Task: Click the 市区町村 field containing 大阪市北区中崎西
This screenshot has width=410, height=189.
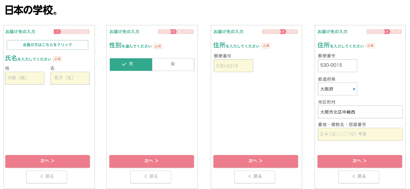Action: pyautogui.click(x=360, y=112)
